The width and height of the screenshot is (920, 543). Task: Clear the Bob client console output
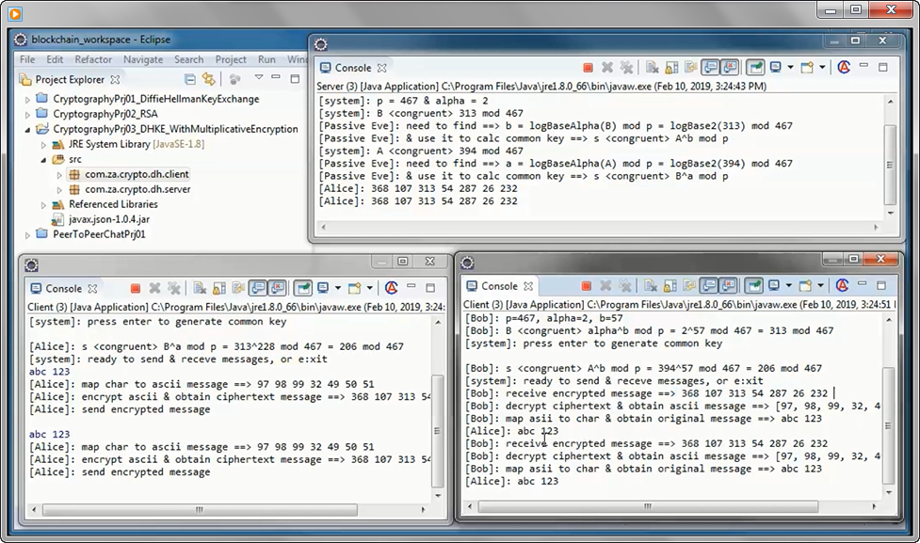pyautogui.click(x=651, y=286)
